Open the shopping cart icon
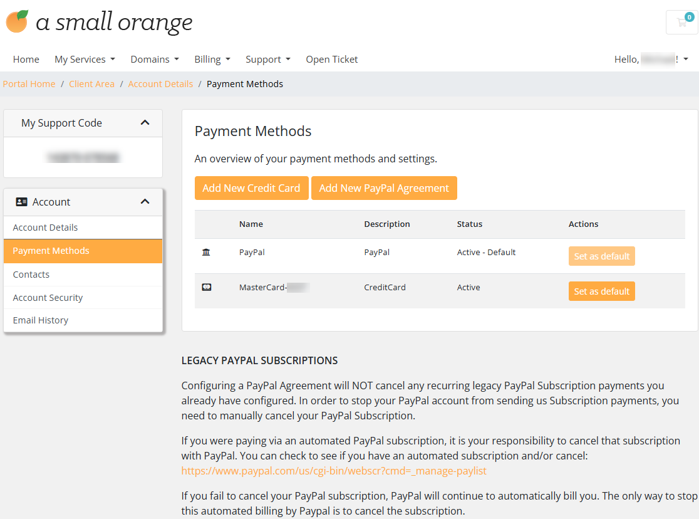 681,23
